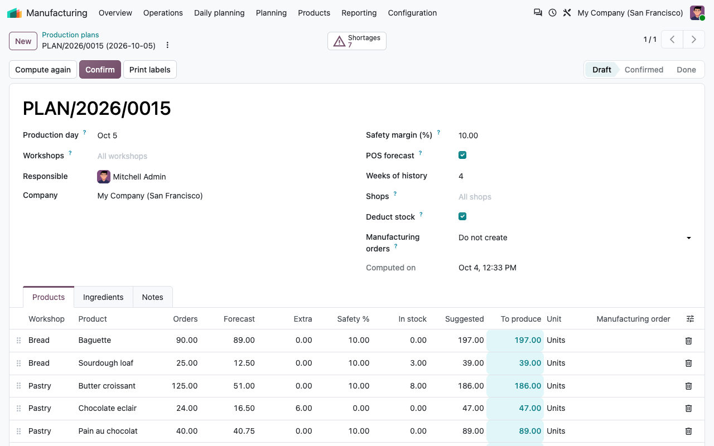This screenshot has height=446, width=714.
Task: Open the Configuration menu
Action: (412, 13)
